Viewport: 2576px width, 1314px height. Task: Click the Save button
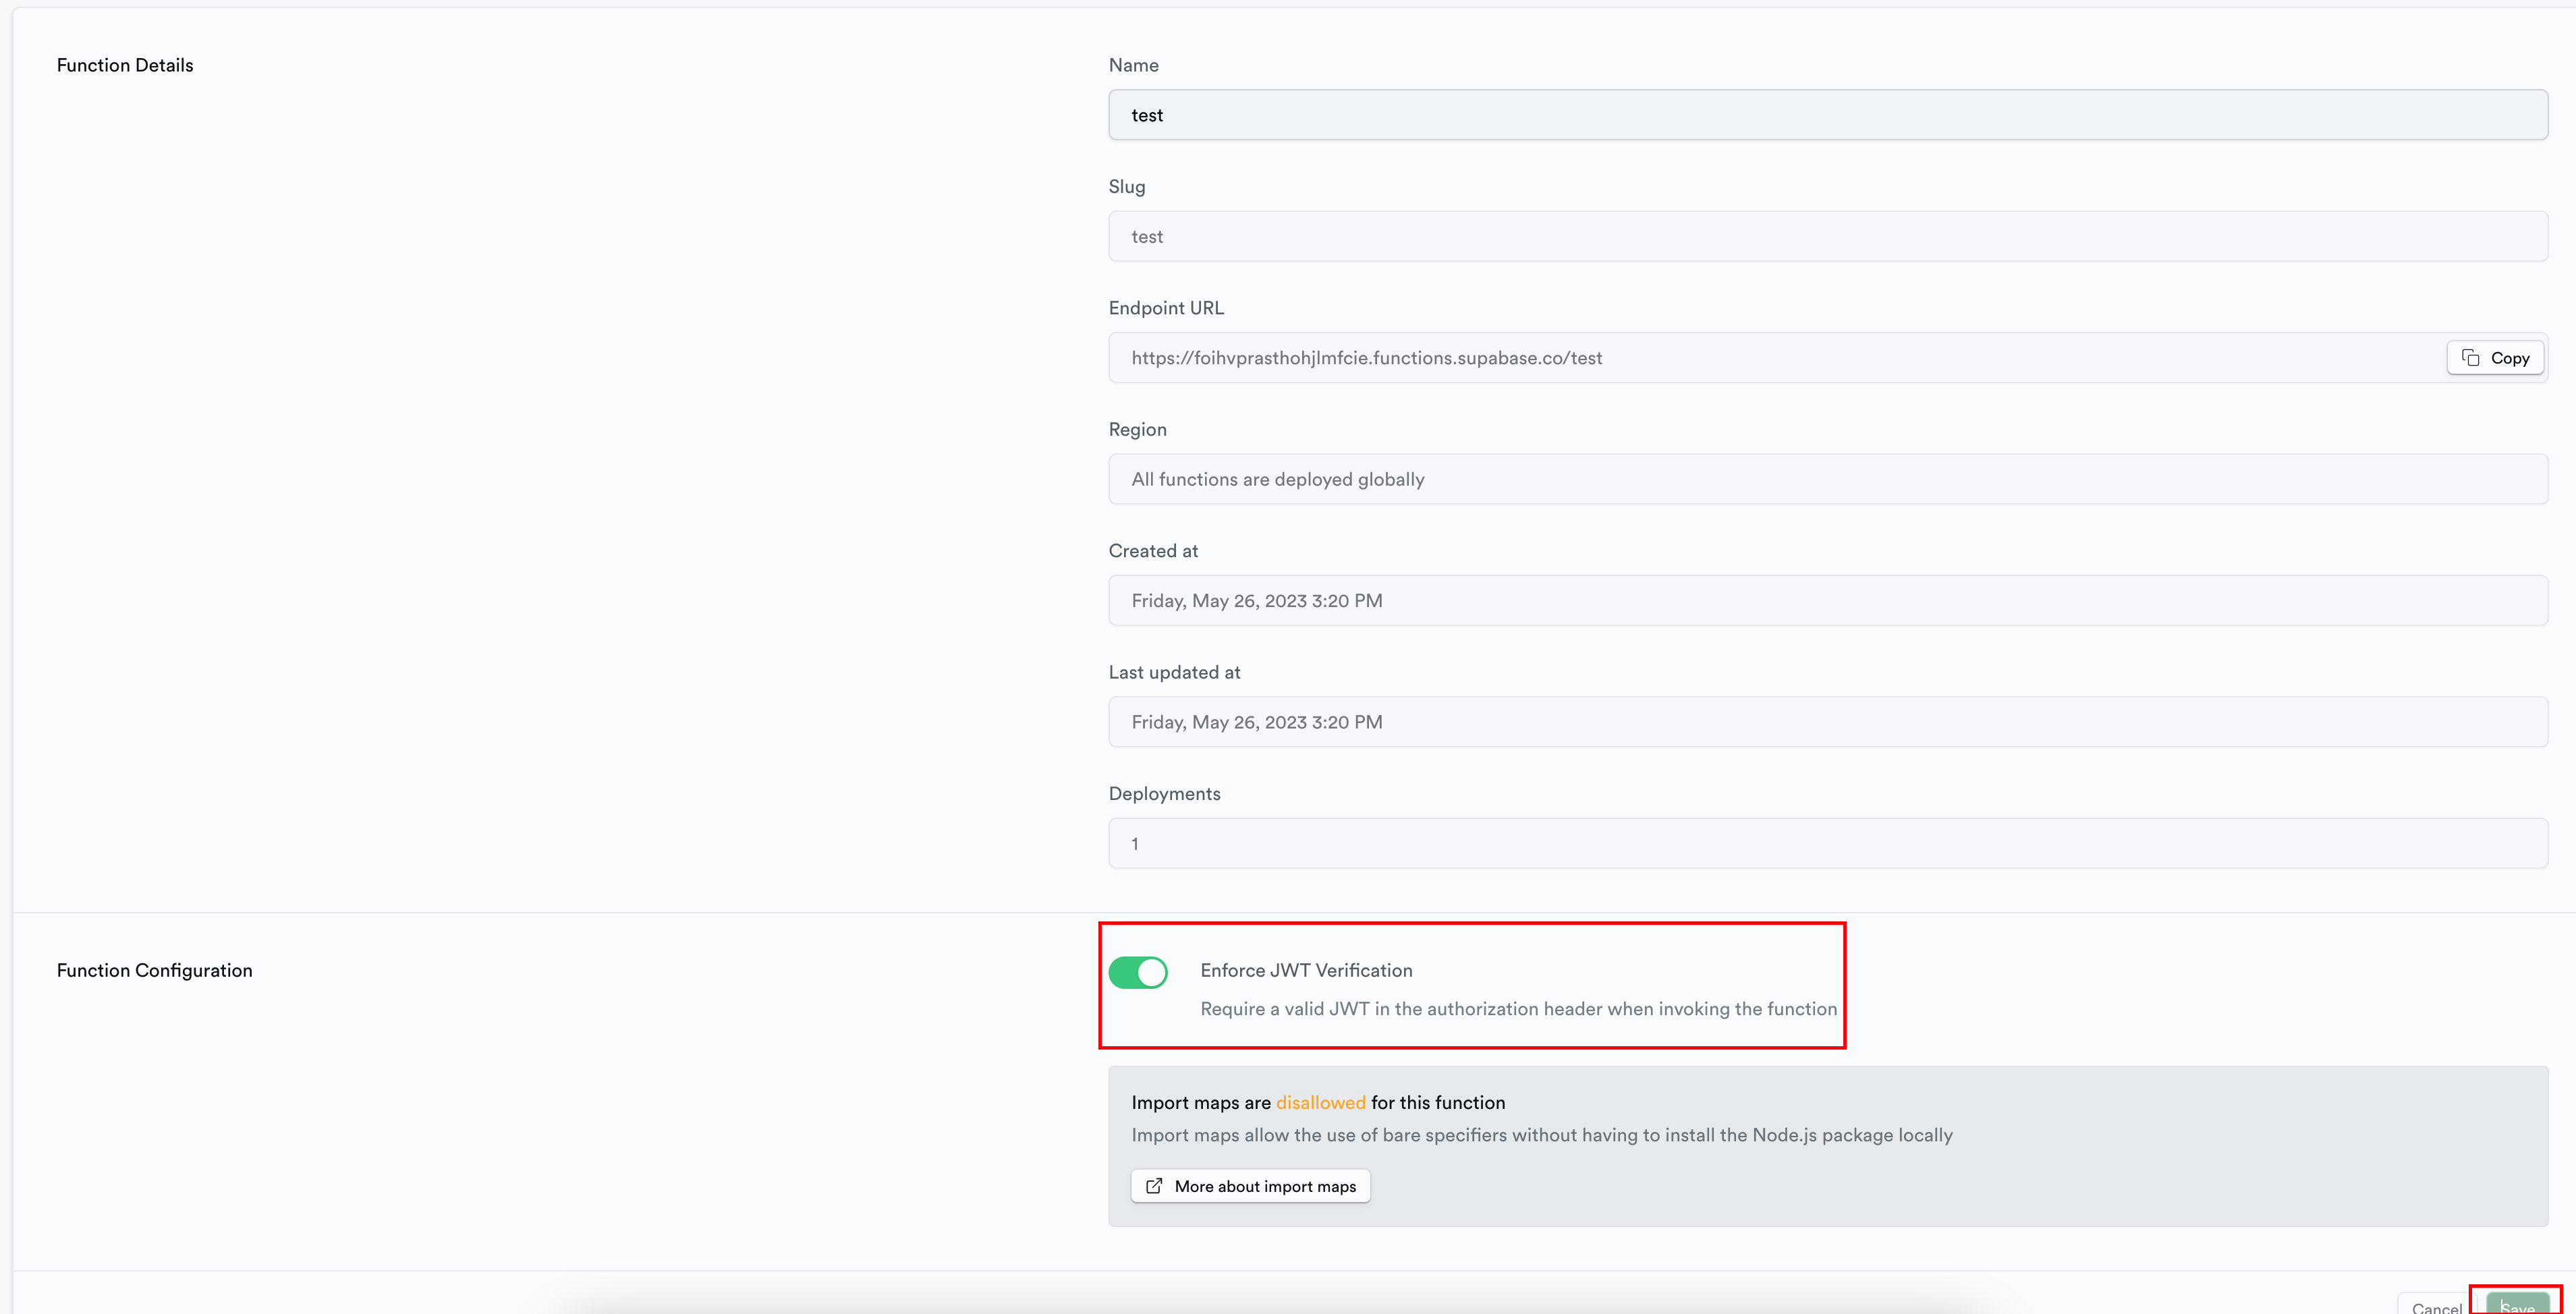click(x=2517, y=1305)
